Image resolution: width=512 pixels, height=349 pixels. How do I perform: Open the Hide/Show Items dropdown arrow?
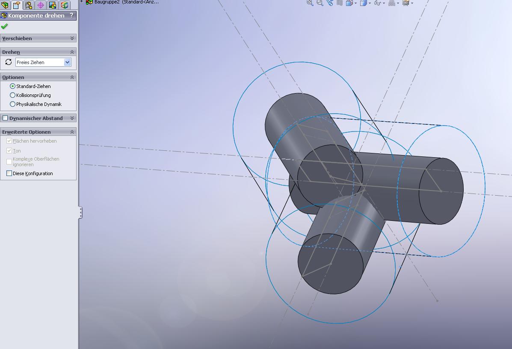384,3
